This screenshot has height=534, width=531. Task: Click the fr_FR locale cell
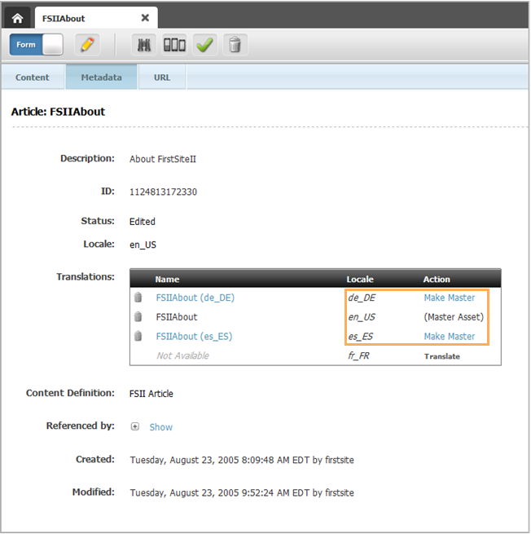pos(358,356)
